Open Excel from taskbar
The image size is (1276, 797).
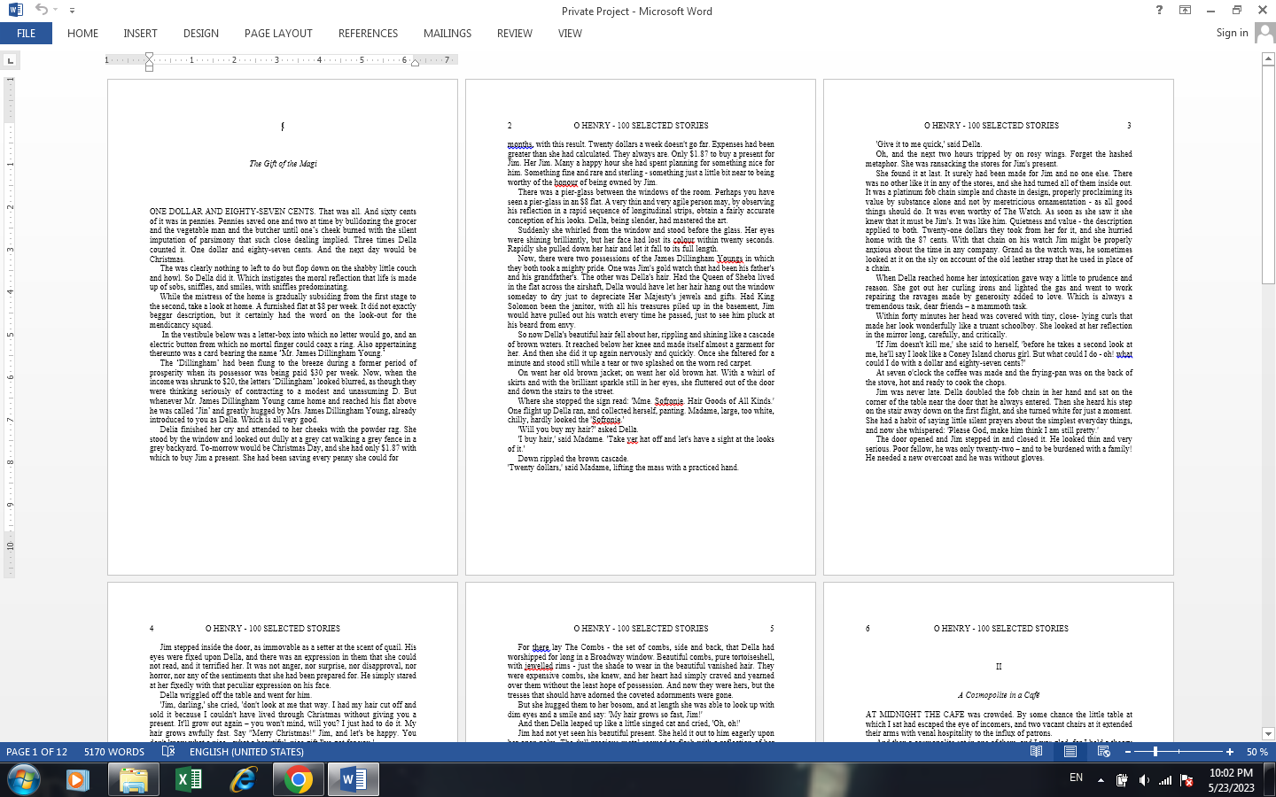[189, 780]
